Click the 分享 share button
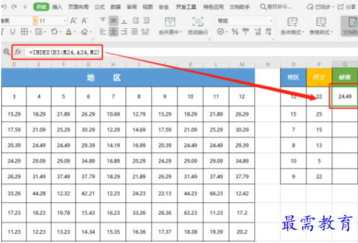Image resolution: width=358 pixels, height=243 pixels. point(347,7)
